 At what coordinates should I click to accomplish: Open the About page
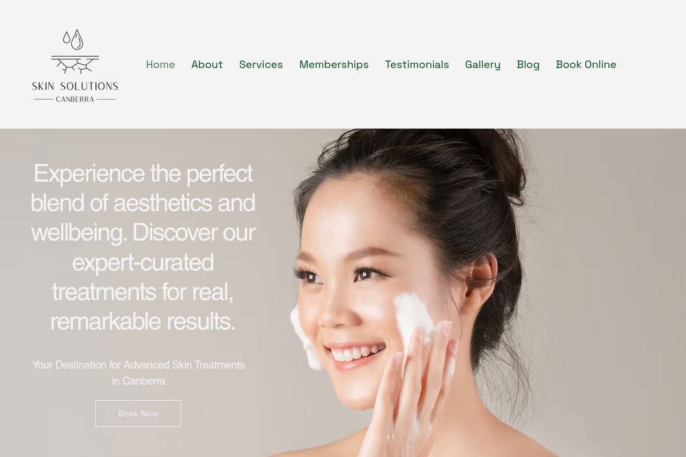[x=207, y=64]
